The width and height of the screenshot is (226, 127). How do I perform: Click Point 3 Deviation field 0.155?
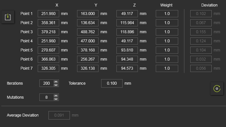(x=201, y=32)
